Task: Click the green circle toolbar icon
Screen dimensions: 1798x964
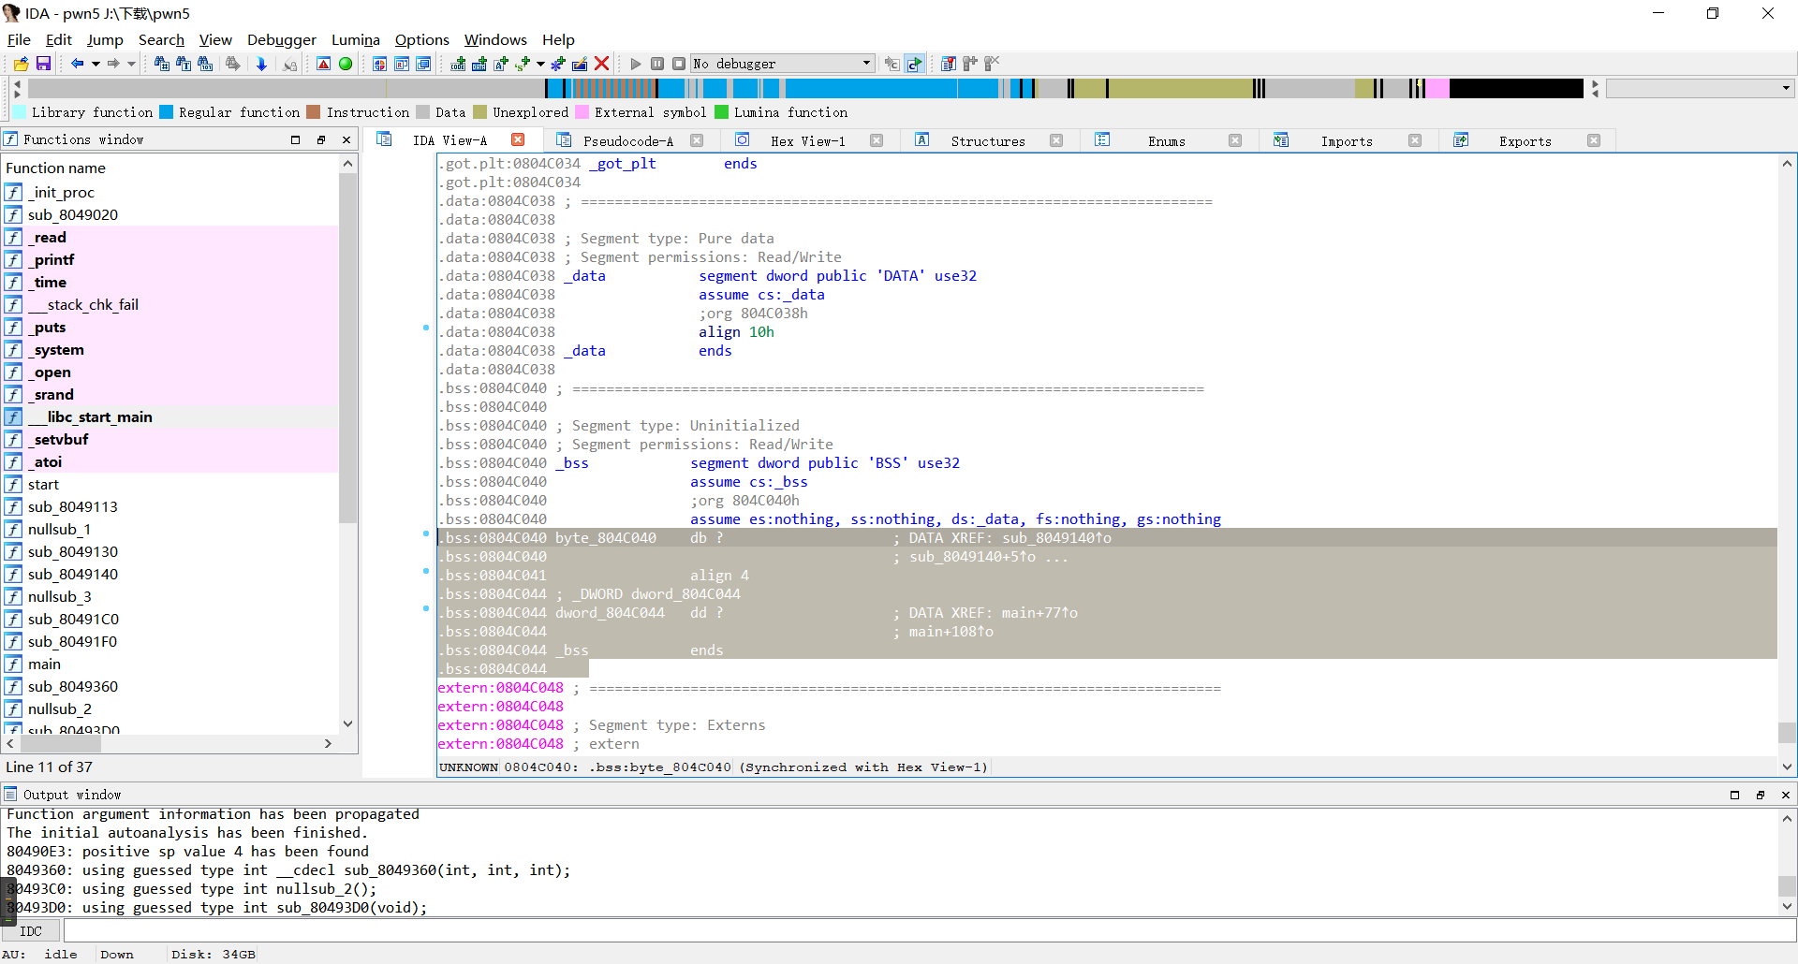Action: click(346, 64)
